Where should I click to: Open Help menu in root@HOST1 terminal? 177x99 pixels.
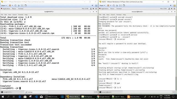coord(26,15)
